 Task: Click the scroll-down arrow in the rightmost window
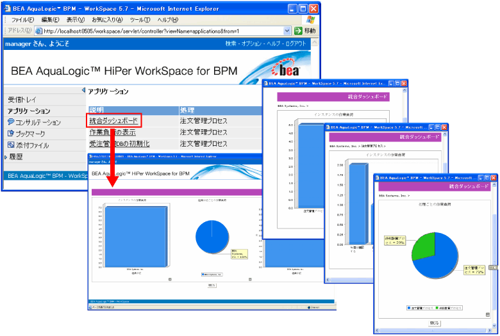coord(494,325)
